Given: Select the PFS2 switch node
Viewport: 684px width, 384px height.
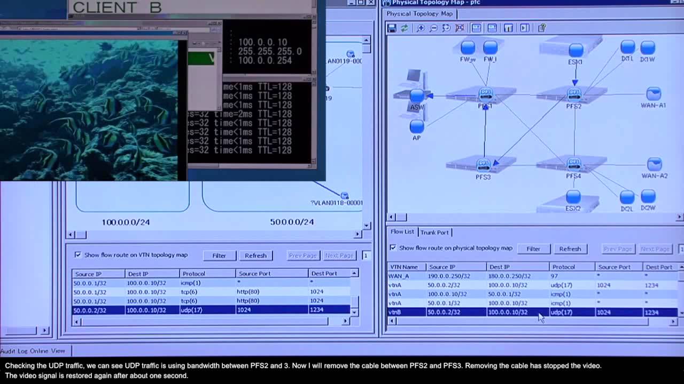Looking at the screenshot, I should tap(574, 94).
